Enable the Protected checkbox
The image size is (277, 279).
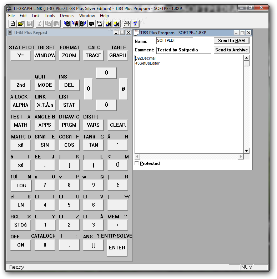[137, 163]
